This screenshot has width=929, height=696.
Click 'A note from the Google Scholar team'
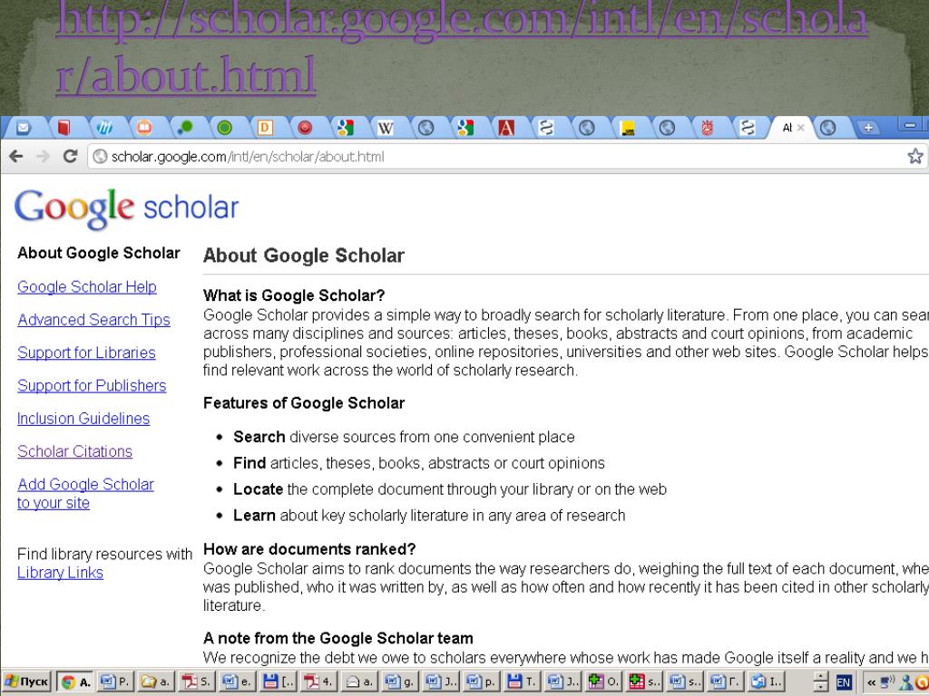[338, 638]
